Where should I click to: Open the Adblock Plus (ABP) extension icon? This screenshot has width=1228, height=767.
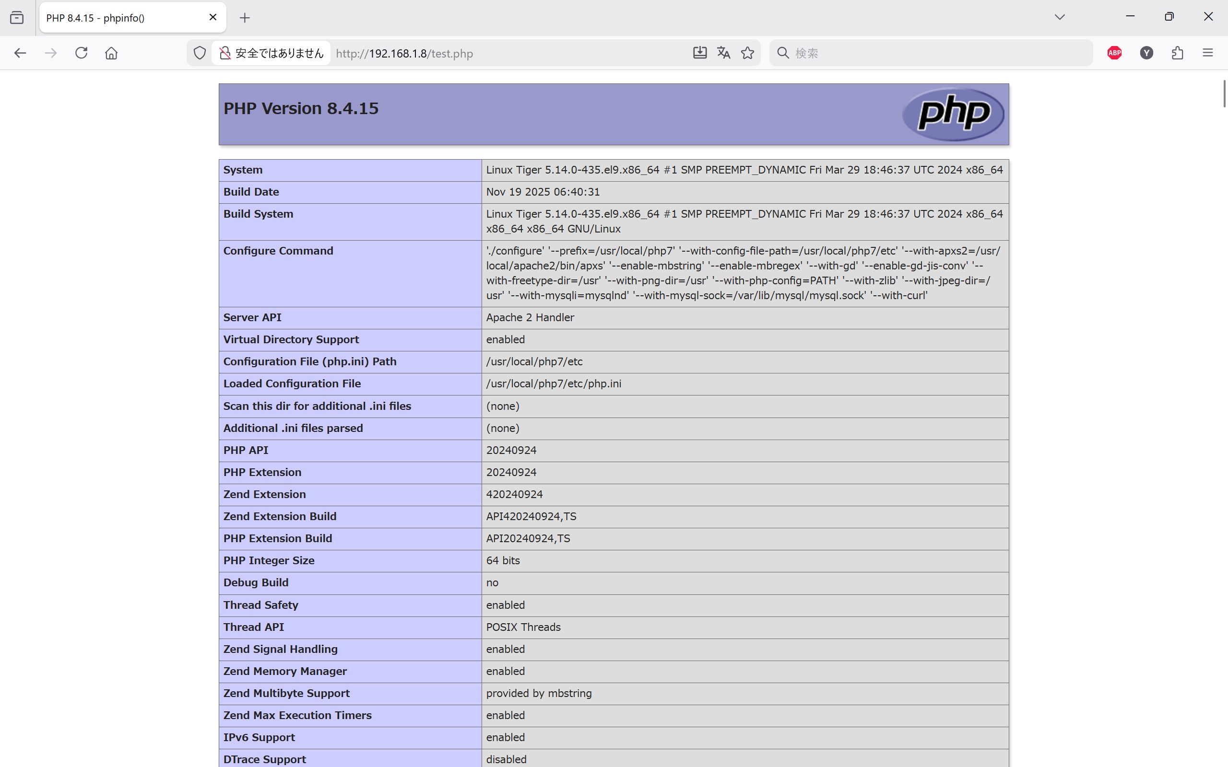(1114, 53)
